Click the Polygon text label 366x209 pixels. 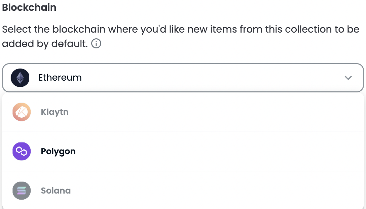[58, 152]
